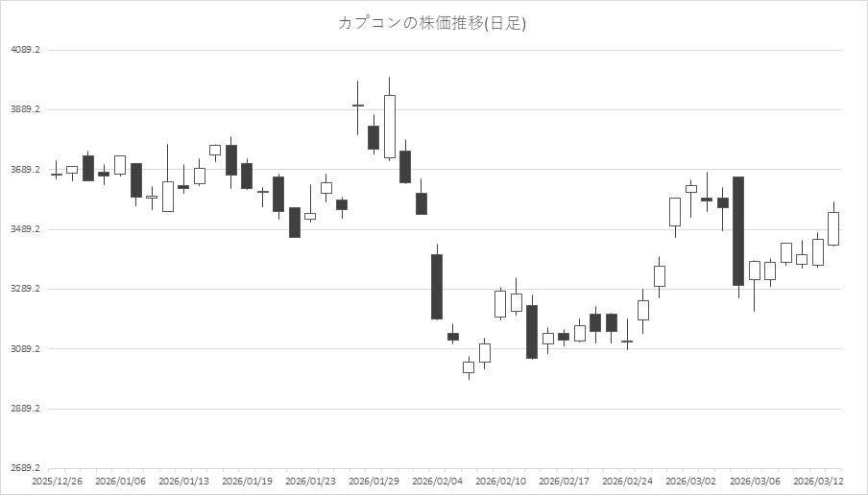Click the 4089.2 price axis label
The height and width of the screenshot is (495, 868).
pyautogui.click(x=27, y=50)
